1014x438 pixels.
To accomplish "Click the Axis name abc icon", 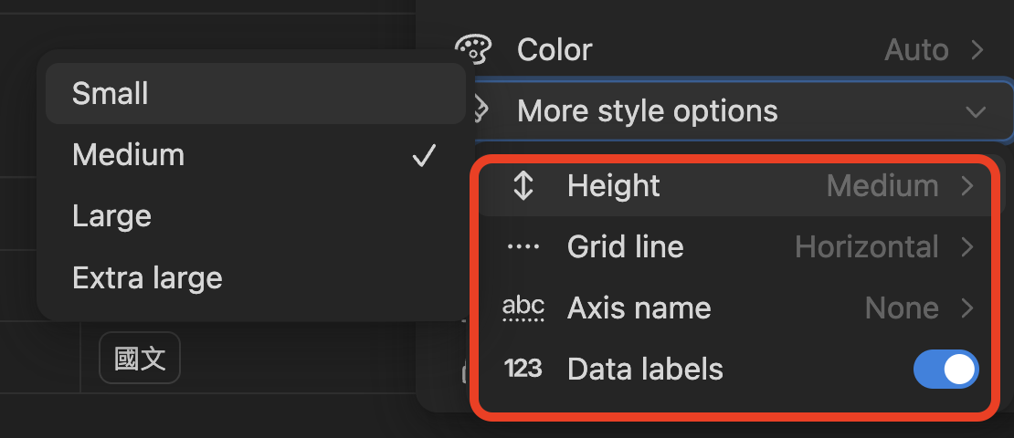I will [523, 308].
